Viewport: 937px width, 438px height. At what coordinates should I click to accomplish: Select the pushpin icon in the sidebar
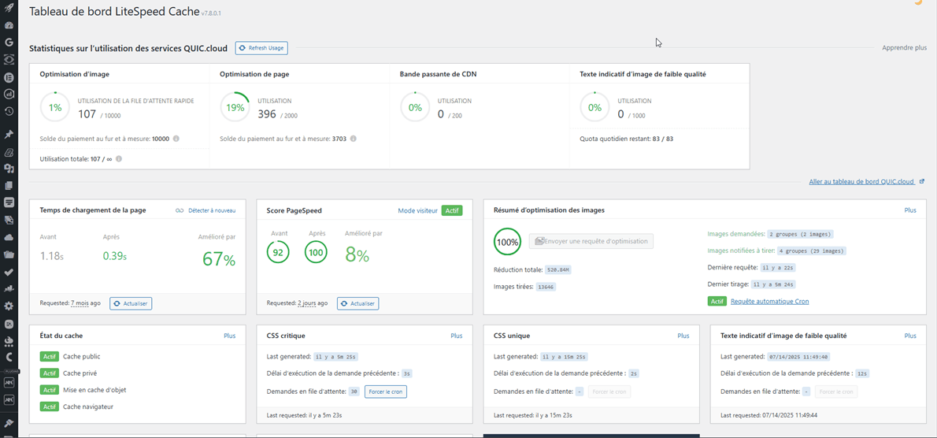pyautogui.click(x=9, y=135)
